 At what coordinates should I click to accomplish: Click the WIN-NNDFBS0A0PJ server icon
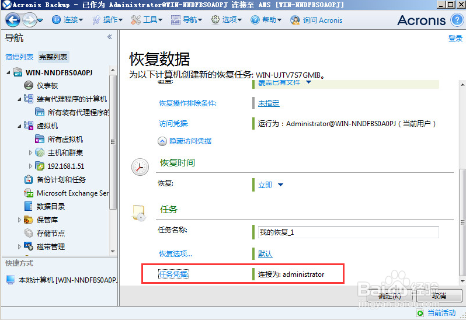[x=18, y=72]
